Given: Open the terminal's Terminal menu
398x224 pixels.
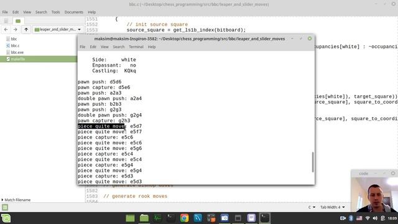Looking at the screenshot, I should [x=136, y=47].
